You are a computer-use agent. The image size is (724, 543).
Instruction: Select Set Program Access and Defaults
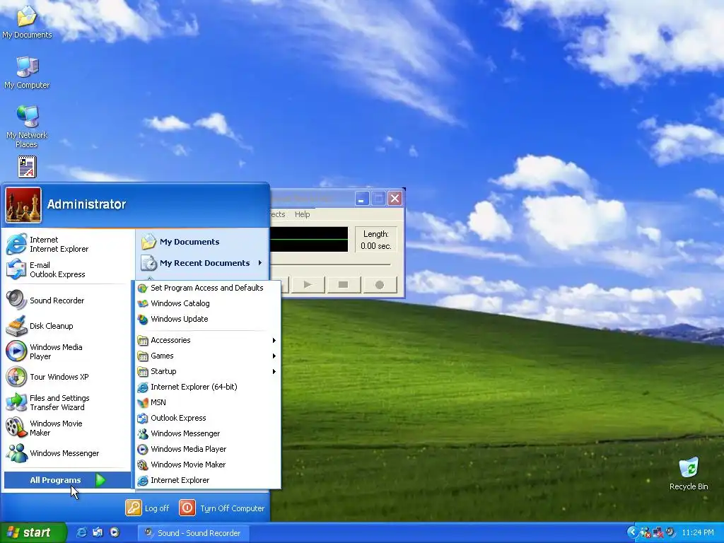point(207,288)
